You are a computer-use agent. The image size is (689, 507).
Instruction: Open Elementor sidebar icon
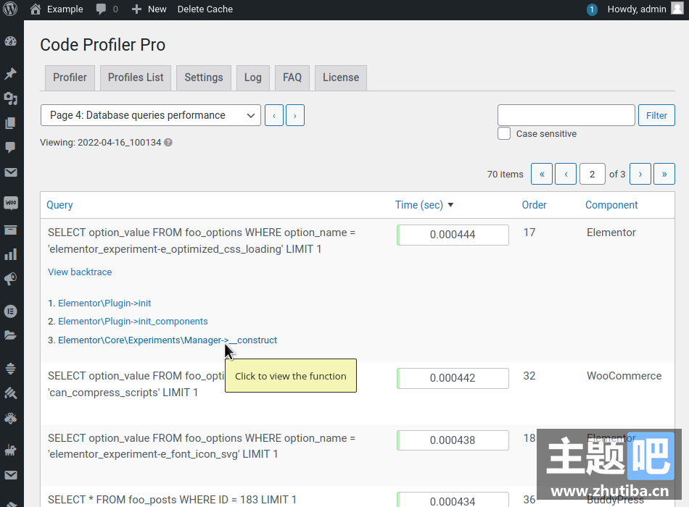click(11, 311)
